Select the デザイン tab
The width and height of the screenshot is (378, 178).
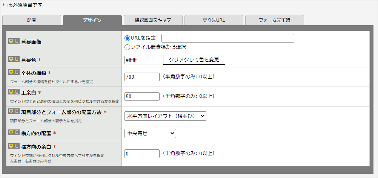[x=92, y=20]
